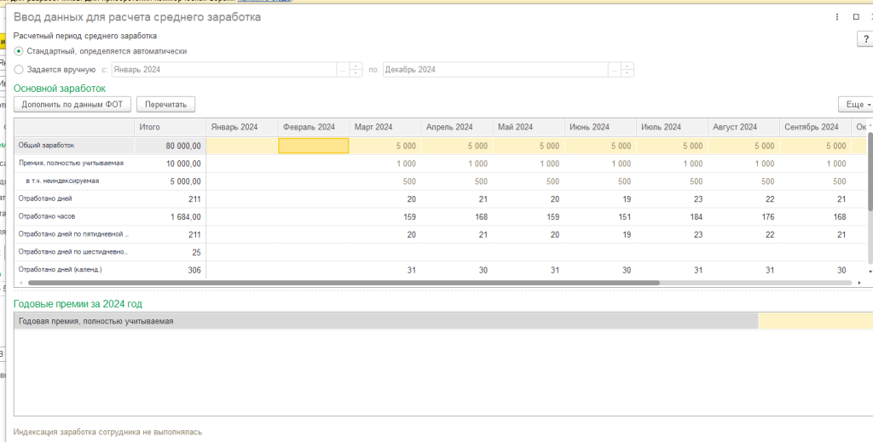Screen dimensions: 873x442
Task: Click Дополнить по данным ФОТ button
Action: pyautogui.click(x=72, y=104)
